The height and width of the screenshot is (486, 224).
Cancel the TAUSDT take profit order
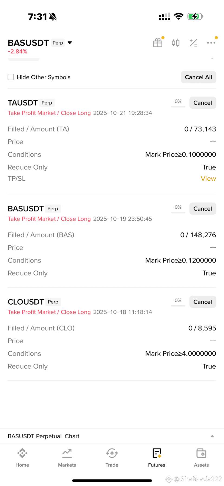coord(203,103)
